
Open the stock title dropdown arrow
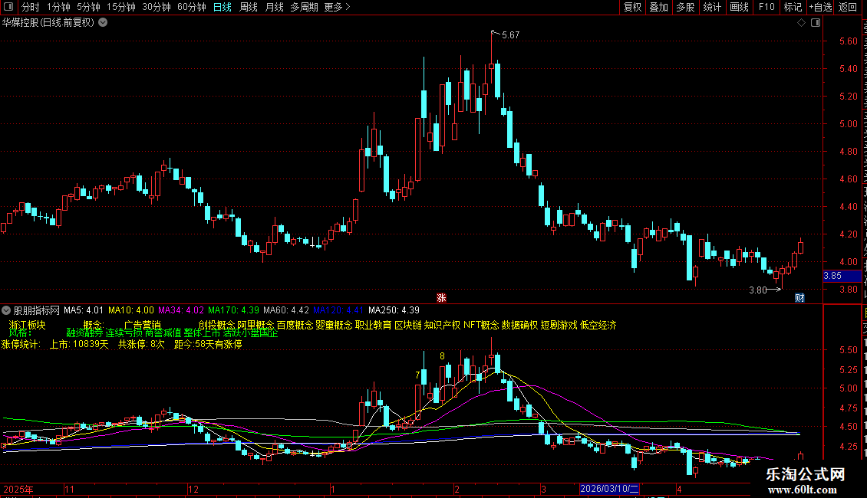(103, 22)
